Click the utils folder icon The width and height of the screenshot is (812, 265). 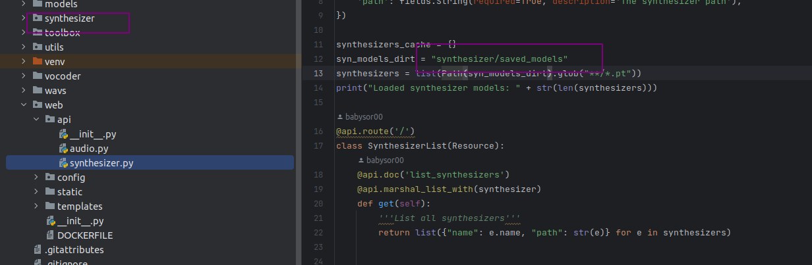(x=37, y=47)
